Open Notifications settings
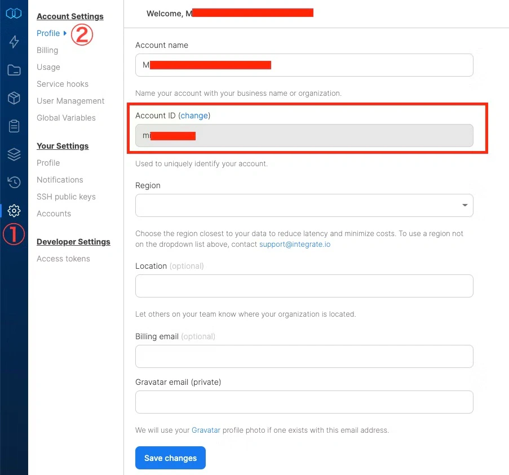The width and height of the screenshot is (509, 475). [x=60, y=179]
